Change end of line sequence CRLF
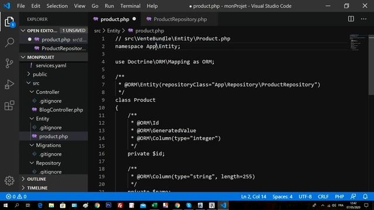Screen dimensions: 374x210 tap(323, 197)
